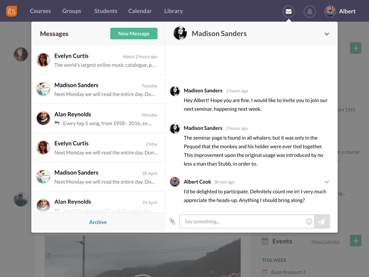Click Madison Sanders name in conversation header

(x=219, y=34)
